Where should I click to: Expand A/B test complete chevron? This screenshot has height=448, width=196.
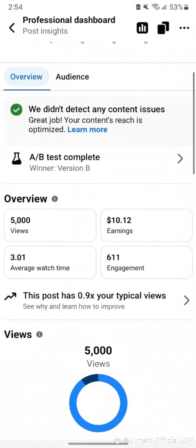(180, 159)
